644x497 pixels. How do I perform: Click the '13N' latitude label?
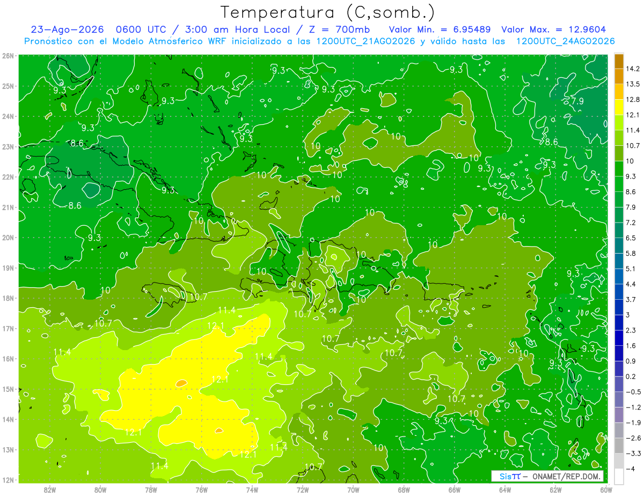(x=9, y=450)
